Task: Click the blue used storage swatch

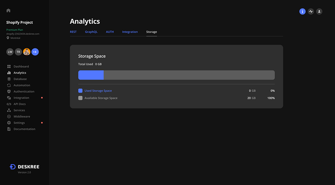Action: 80,91
